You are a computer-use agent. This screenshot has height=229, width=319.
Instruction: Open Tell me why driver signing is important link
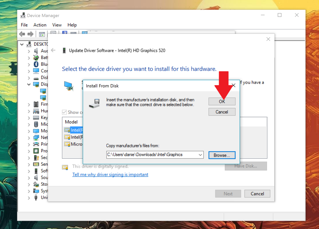(x=110, y=174)
